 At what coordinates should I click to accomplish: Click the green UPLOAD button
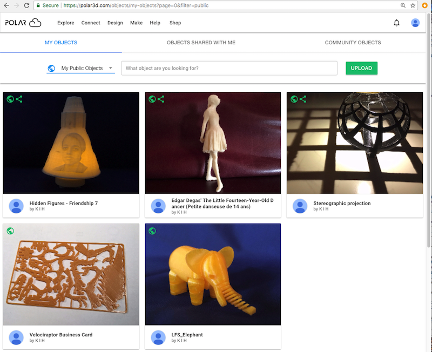(361, 68)
